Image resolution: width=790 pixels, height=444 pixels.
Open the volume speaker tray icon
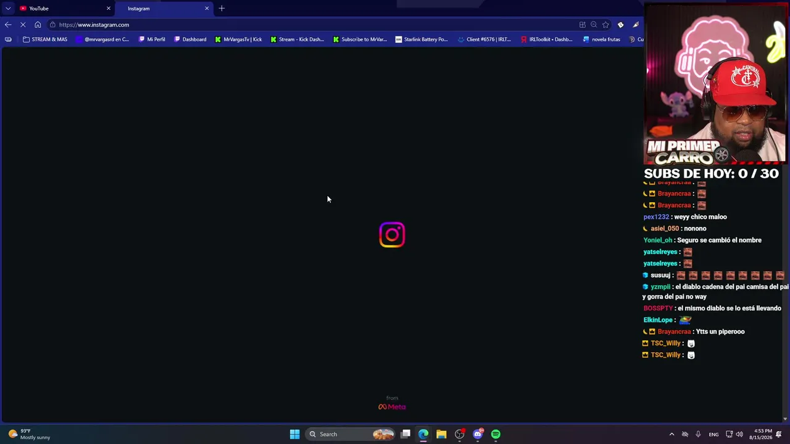point(739,434)
